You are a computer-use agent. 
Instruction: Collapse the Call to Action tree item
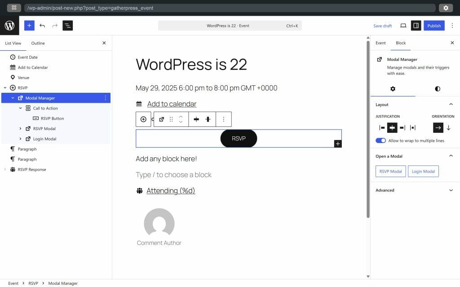pos(20,108)
